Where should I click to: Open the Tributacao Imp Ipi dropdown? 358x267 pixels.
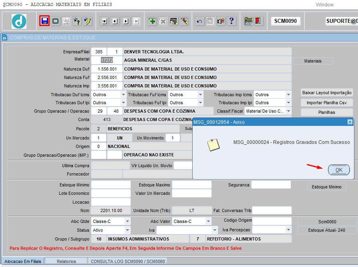point(288,103)
